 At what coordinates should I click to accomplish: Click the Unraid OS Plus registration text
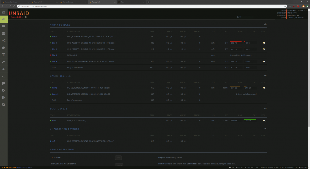[x=293, y=15]
